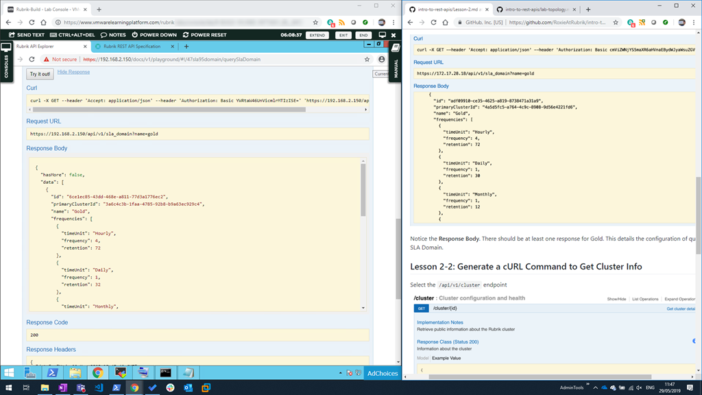The width and height of the screenshot is (702, 395).
Task: Click the Show/Hide link for /cluster
Action: (x=616, y=299)
